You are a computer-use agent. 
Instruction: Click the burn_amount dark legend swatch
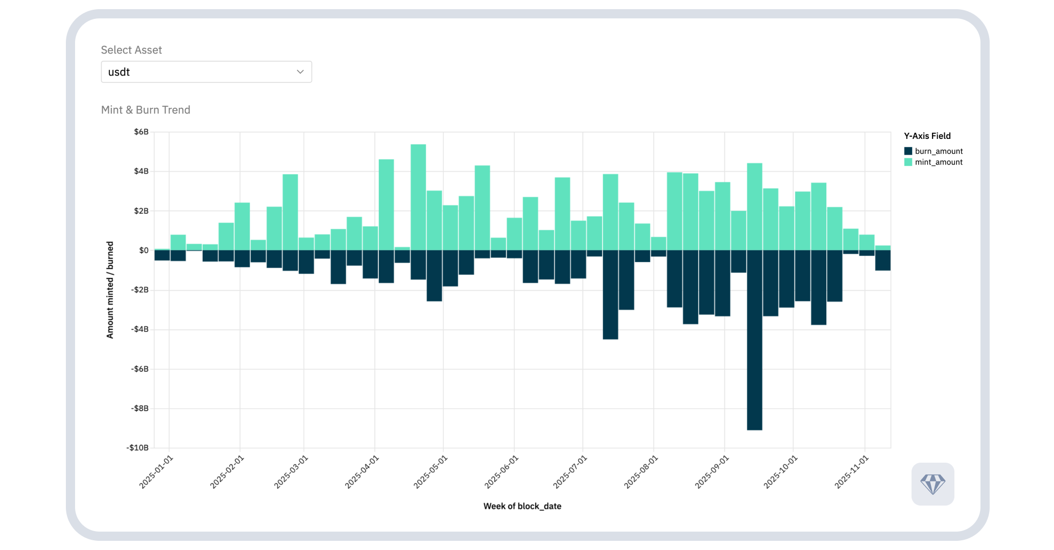(x=908, y=151)
